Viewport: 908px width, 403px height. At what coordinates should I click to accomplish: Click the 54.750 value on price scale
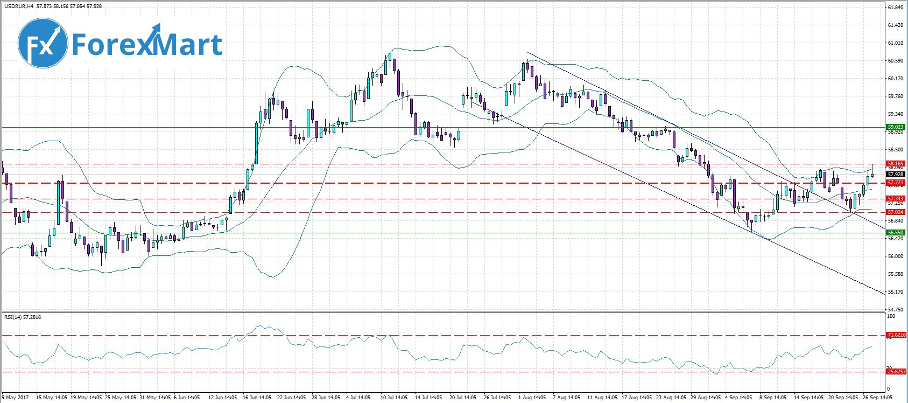click(x=895, y=310)
